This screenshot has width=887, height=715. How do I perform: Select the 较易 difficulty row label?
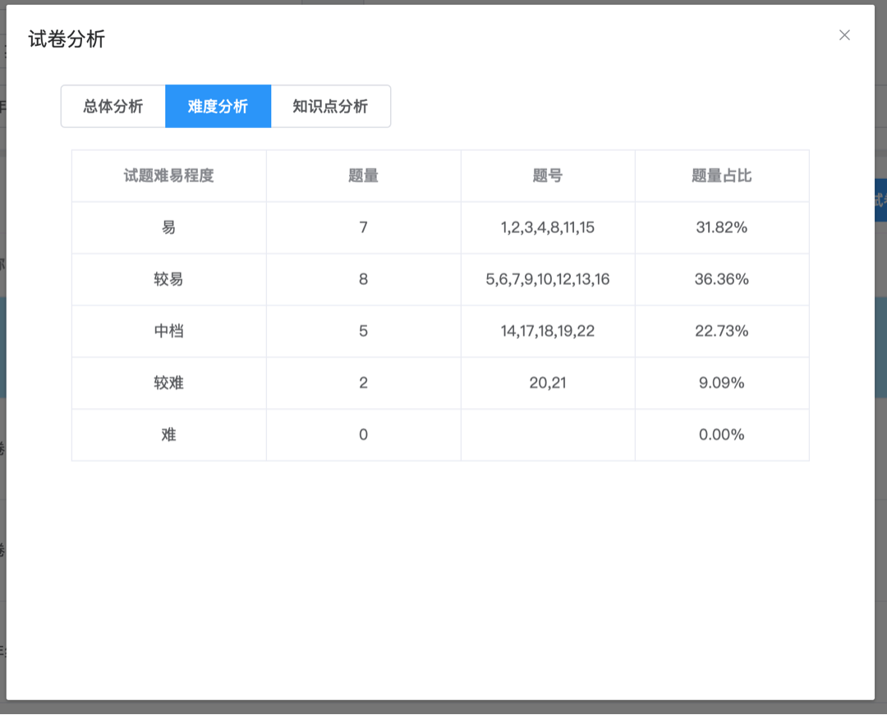(168, 279)
